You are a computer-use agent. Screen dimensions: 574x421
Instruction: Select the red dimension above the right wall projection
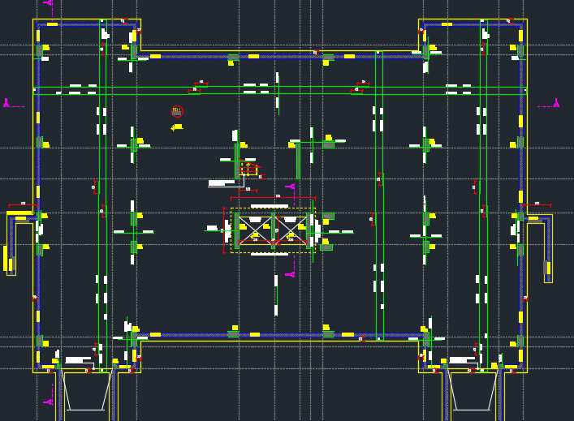(x=537, y=204)
